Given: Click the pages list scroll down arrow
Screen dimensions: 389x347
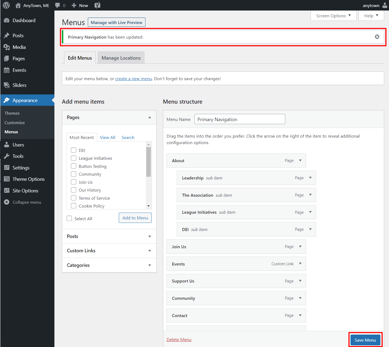Looking at the screenshot, I should click(x=148, y=206).
